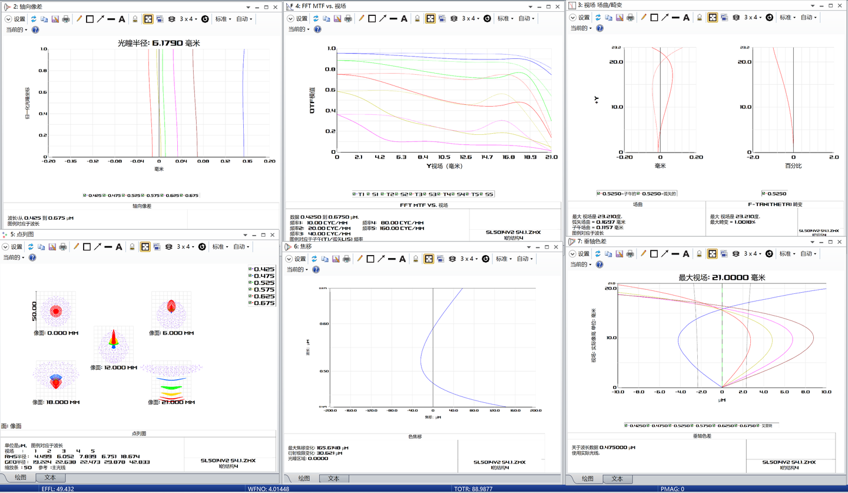
Task: Open the 3 x 4 grid dropdown in 轴向像差 window
Action: click(188, 19)
